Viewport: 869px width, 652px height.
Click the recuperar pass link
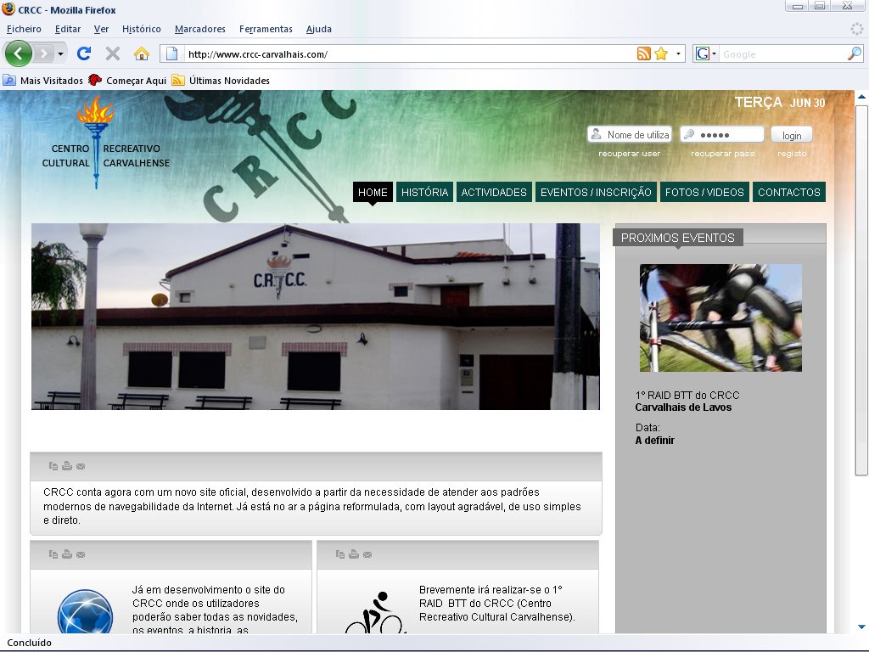click(721, 154)
